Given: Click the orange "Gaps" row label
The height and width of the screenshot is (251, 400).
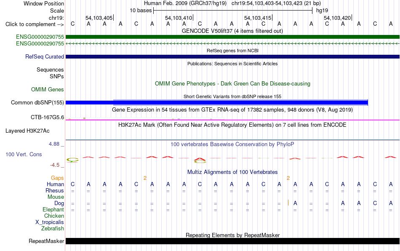Looking at the screenshot, I should tap(57, 178).
